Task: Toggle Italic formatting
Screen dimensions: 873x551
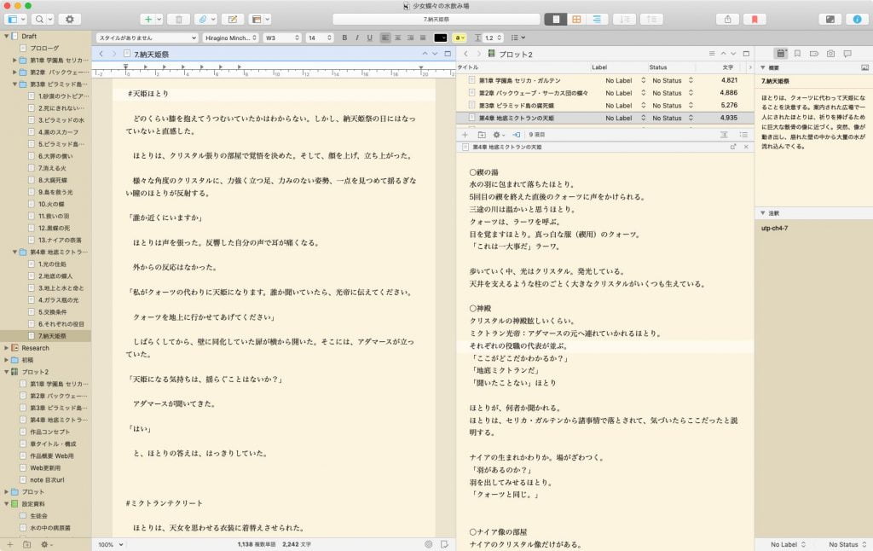Action: 357,38
